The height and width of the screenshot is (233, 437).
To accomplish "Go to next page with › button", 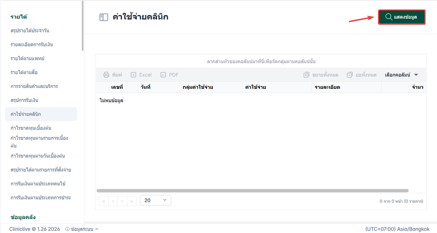I will 122,201.
